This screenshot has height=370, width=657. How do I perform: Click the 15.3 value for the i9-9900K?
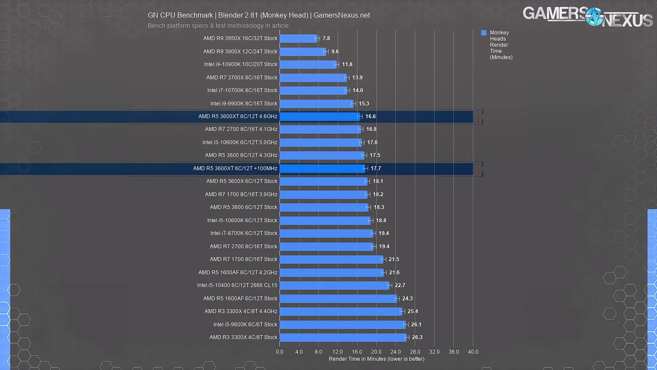364,103
